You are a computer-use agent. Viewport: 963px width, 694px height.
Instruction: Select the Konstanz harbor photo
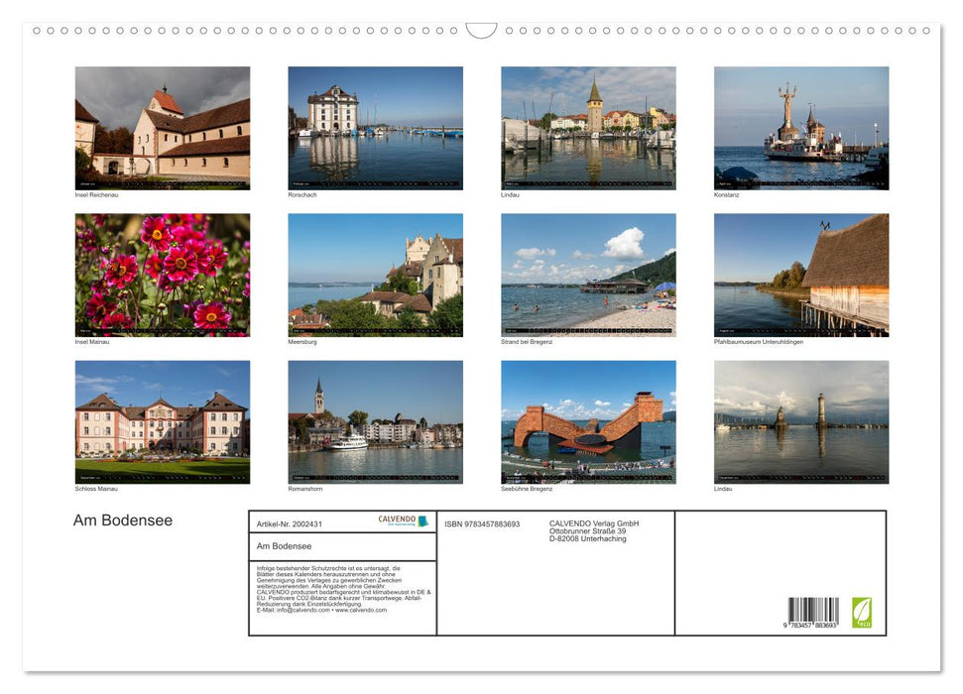(801, 127)
